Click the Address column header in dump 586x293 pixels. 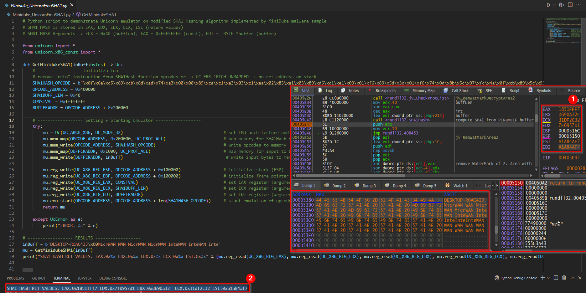[301, 194]
